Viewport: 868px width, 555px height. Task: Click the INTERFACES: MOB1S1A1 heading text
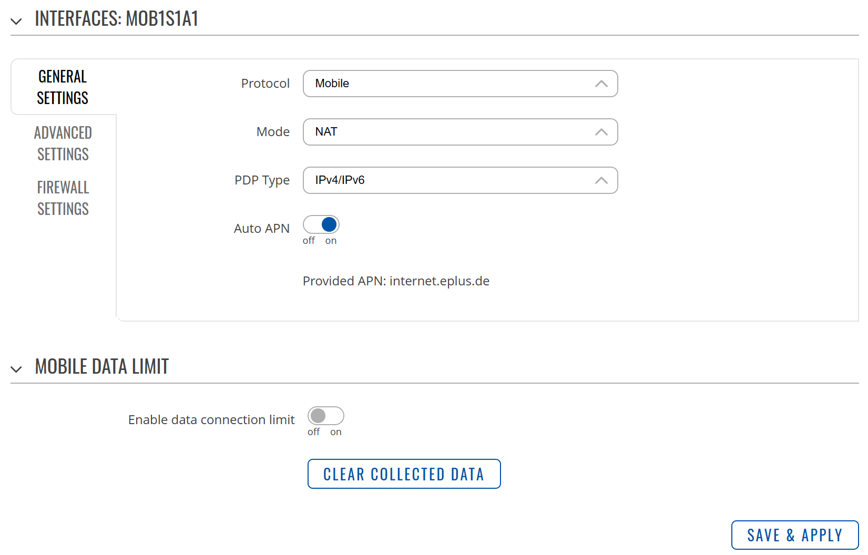point(117,19)
